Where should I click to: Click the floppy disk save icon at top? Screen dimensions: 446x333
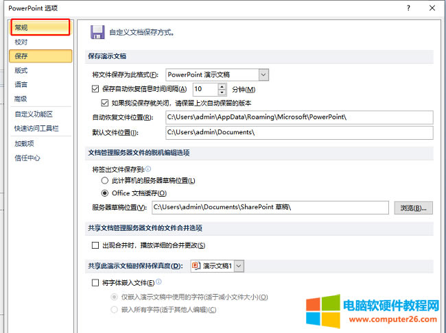tap(97, 32)
